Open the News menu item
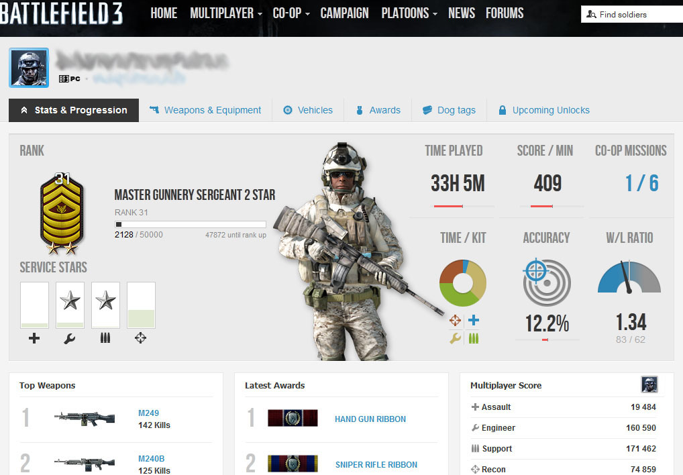The image size is (683, 475). pyautogui.click(x=462, y=13)
